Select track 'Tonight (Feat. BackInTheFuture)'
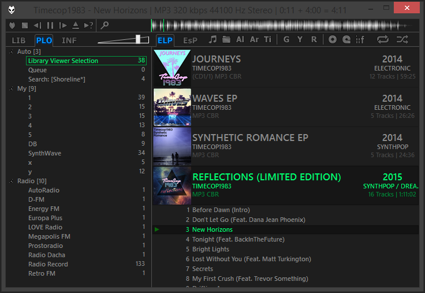Image resolution: width=425 pixels, height=293 pixels. (x=286, y=239)
